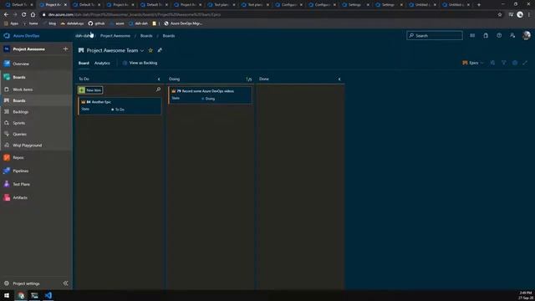Collapse the To Do column chevron
This screenshot has height=301, width=535.
coord(159,79)
